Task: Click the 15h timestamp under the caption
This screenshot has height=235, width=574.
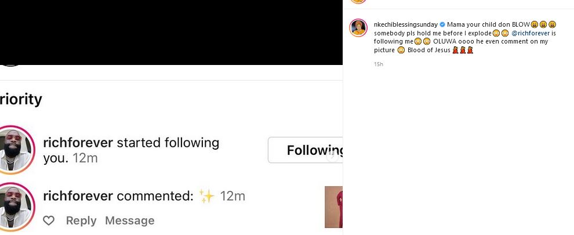Action: tap(379, 64)
